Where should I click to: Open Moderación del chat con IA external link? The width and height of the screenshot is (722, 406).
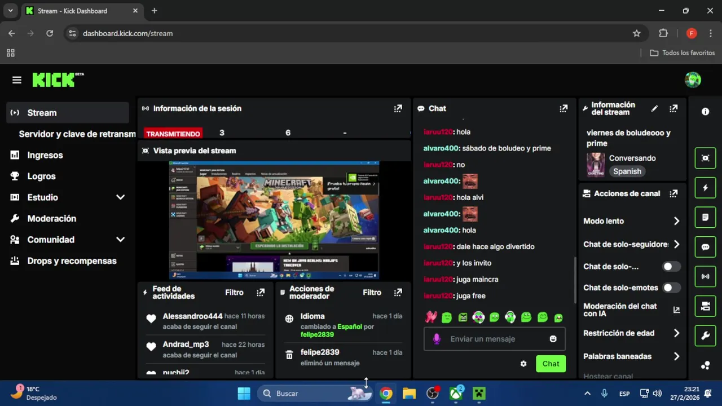coord(676,310)
